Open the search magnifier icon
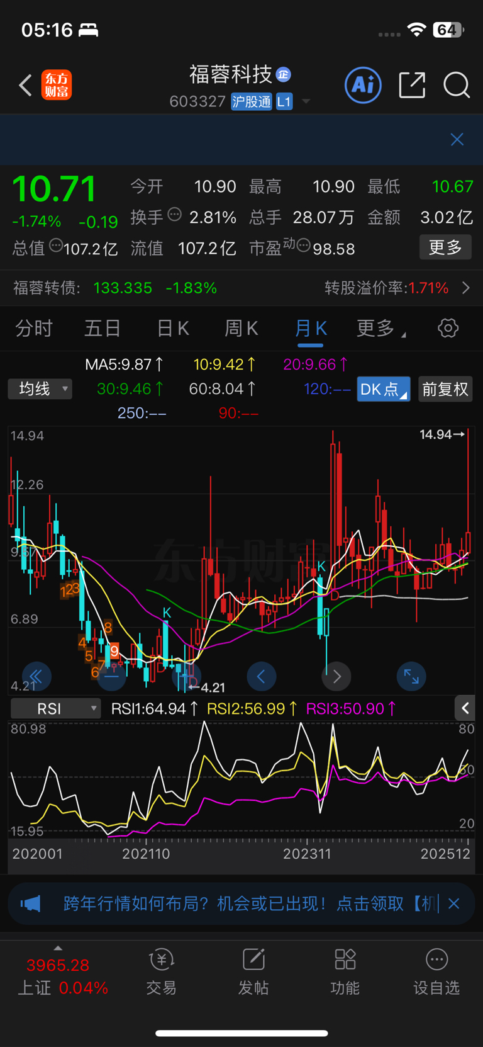 click(457, 85)
